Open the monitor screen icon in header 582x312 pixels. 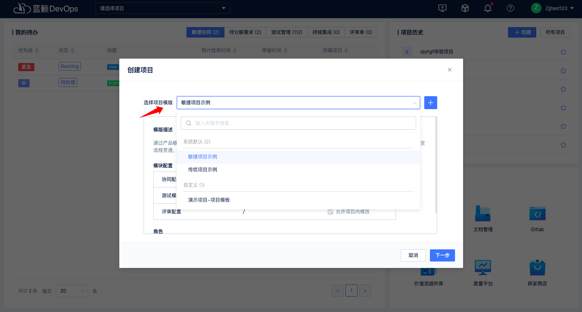coord(443,8)
